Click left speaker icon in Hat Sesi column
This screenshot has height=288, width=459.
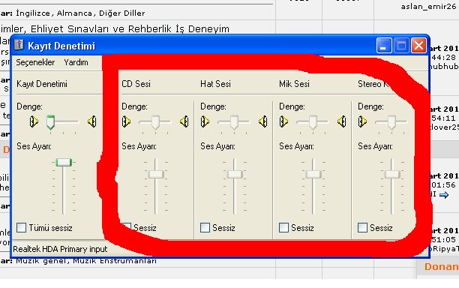pyautogui.click(x=205, y=121)
